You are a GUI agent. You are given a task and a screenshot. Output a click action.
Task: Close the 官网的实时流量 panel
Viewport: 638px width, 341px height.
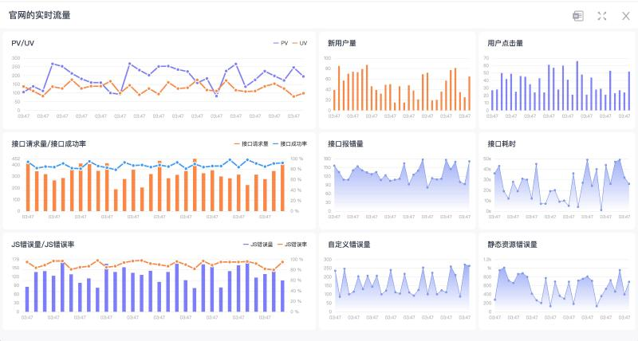[x=626, y=16]
